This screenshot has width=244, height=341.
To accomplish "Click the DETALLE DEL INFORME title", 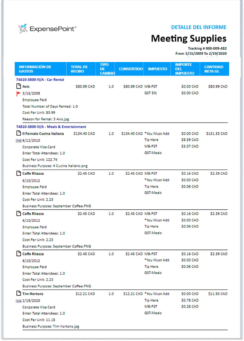I will (x=198, y=27).
